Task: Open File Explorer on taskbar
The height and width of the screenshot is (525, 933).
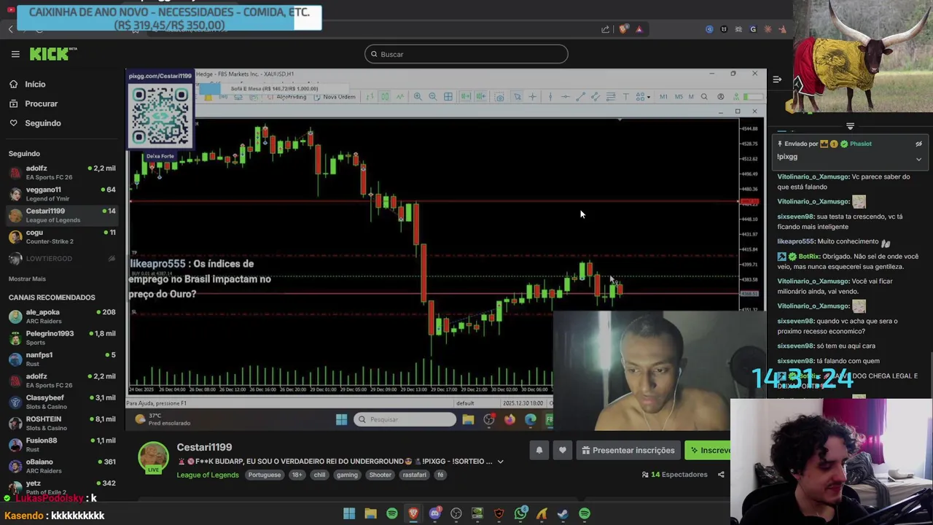Action: coord(370,514)
